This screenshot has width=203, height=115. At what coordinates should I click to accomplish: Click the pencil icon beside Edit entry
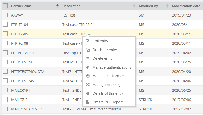[x=88, y=41]
